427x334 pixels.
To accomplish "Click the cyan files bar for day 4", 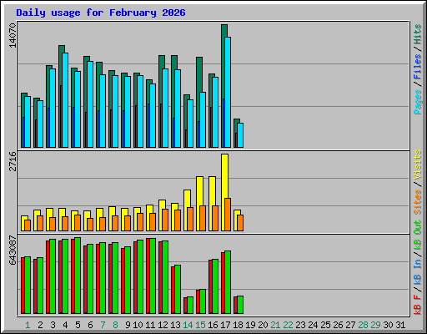I will click(x=65, y=100).
